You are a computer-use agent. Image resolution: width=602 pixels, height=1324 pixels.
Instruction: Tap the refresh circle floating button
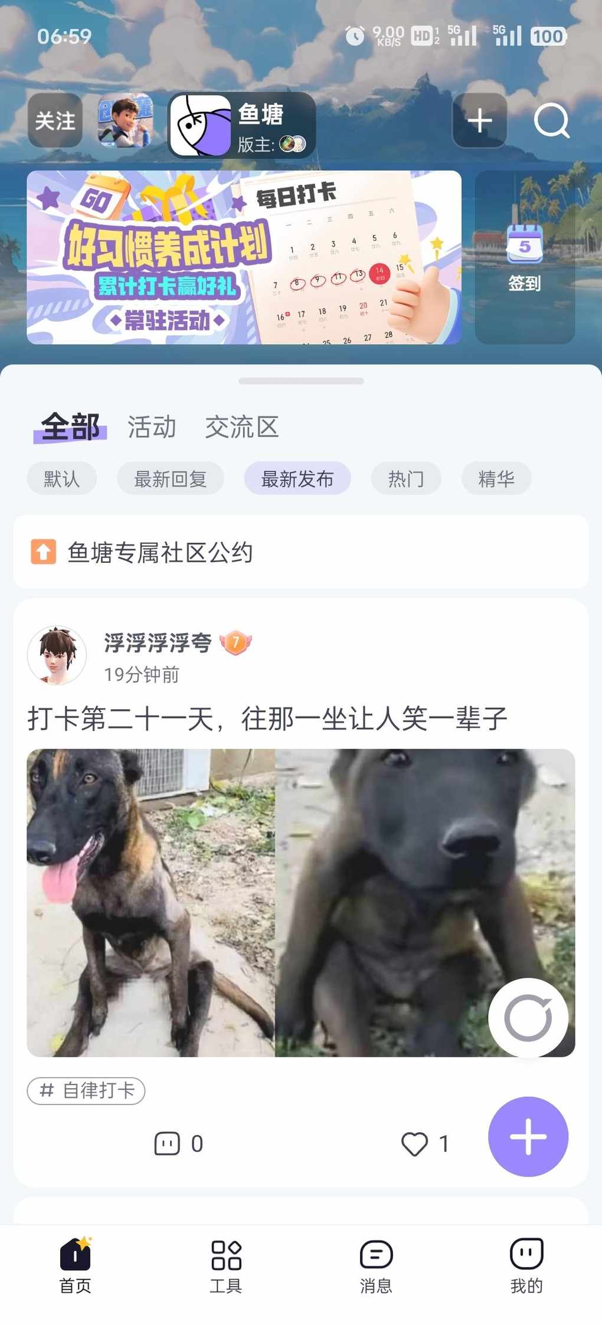[528, 1017]
